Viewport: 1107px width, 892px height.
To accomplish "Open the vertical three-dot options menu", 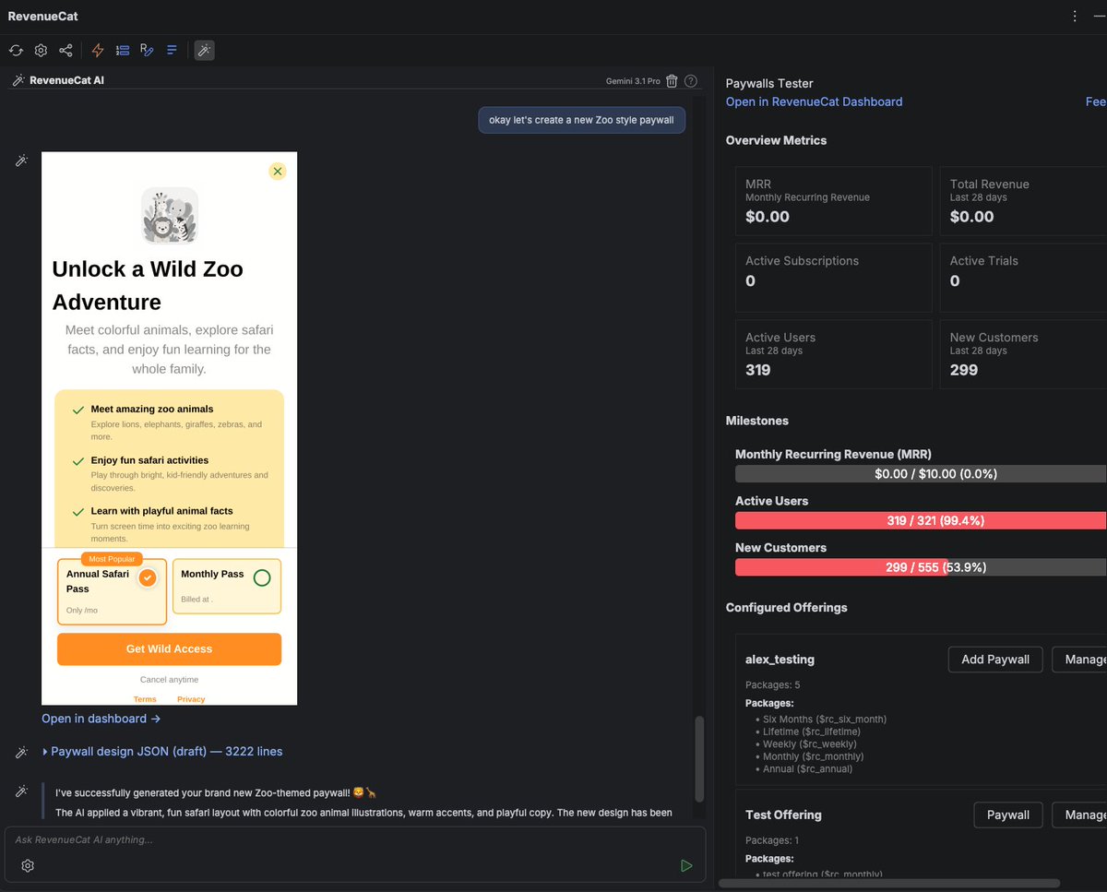I will point(1075,16).
